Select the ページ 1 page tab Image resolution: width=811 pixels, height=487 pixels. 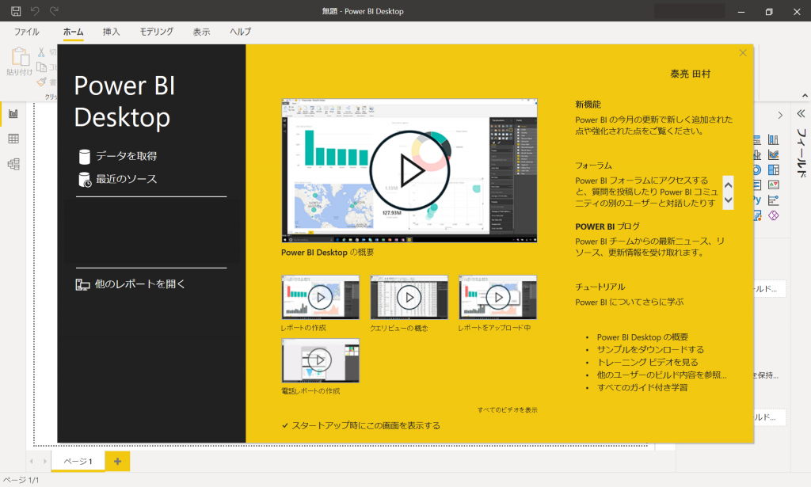pyautogui.click(x=78, y=461)
